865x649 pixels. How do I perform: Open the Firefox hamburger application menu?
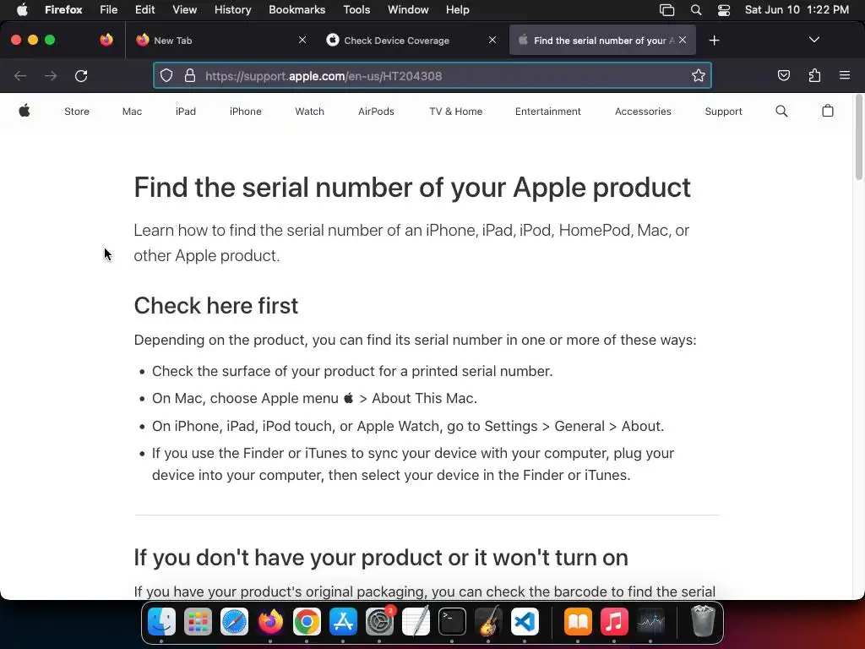pyautogui.click(x=845, y=76)
